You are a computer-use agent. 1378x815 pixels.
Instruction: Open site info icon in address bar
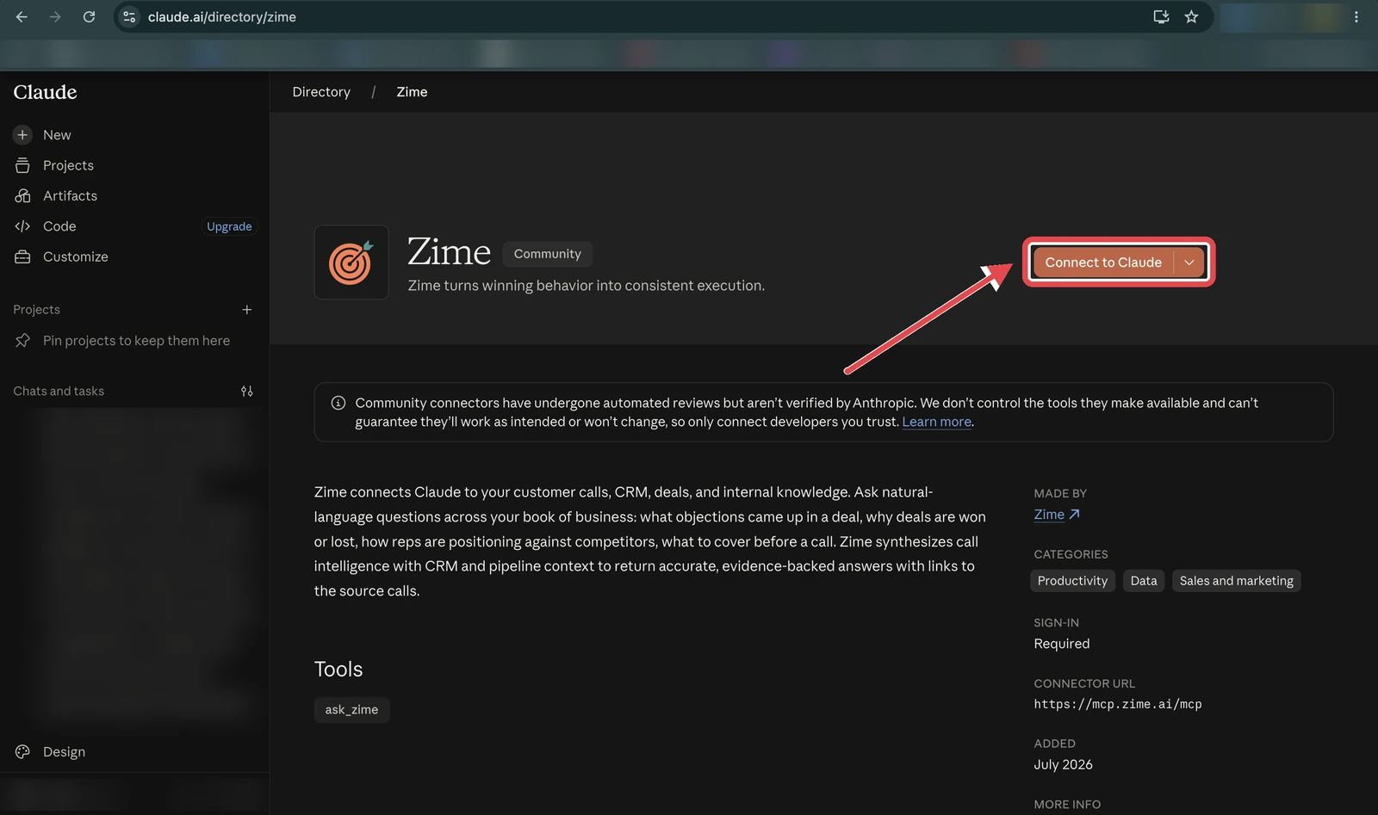click(x=129, y=16)
